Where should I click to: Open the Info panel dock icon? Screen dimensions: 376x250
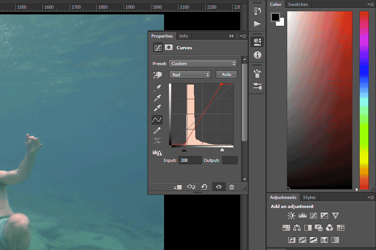pyautogui.click(x=257, y=55)
